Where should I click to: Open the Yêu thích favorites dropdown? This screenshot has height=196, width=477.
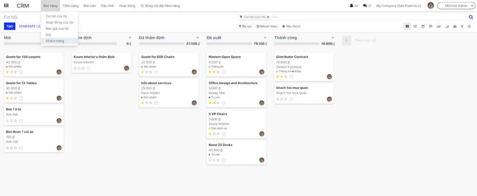(291, 26)
